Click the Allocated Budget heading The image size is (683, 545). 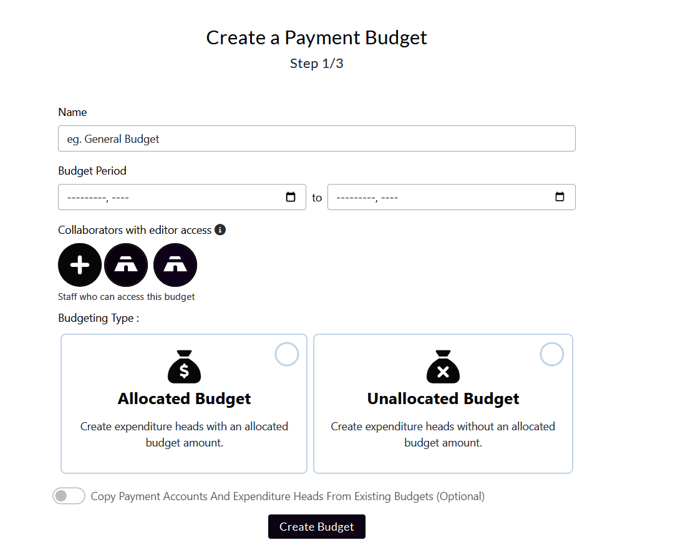184,399
